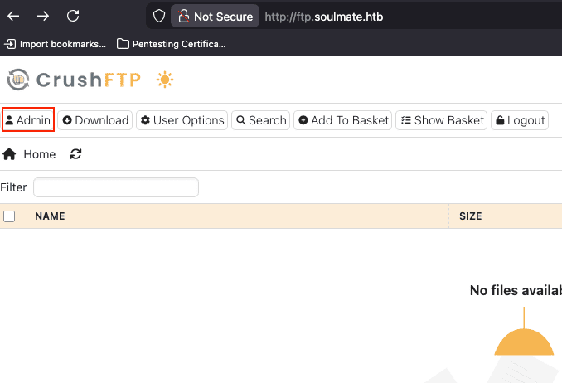Click the shield tracking protection icon

click(159, 17)
